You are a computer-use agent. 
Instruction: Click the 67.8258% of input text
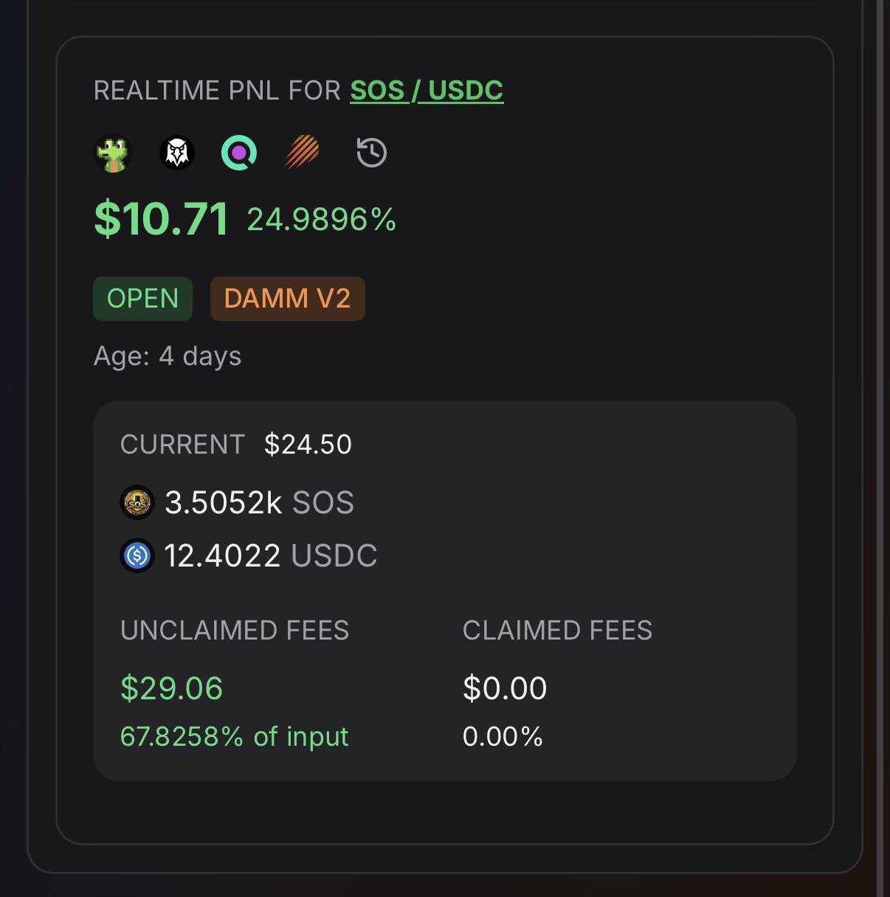click(234, 736)
